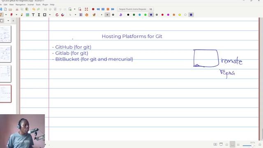
Task: Expand the selection tool dropdown arrow
Action: coord(75,15)
